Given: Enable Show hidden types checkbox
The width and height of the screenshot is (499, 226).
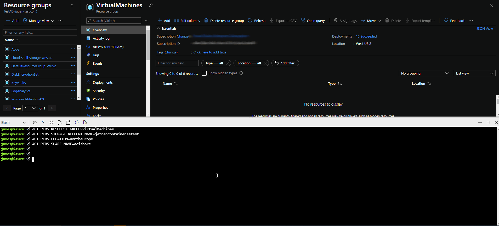Looking at the screenshot, I should pyautogui.click(x=204, y=73).
